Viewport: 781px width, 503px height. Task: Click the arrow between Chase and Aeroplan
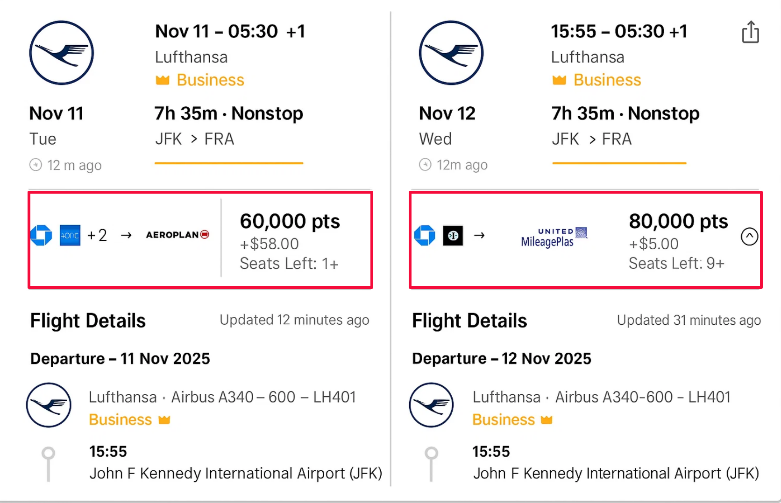click(125, 235)
